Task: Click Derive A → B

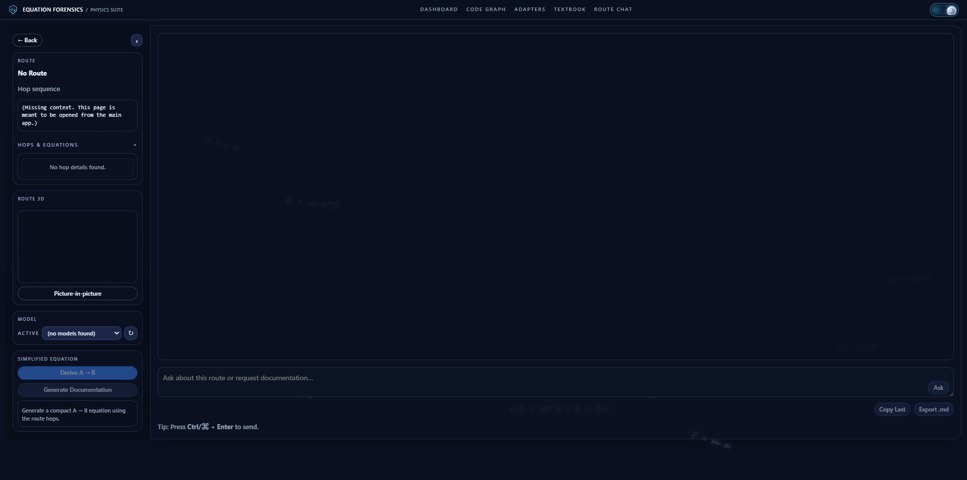Action: (78, 373)
